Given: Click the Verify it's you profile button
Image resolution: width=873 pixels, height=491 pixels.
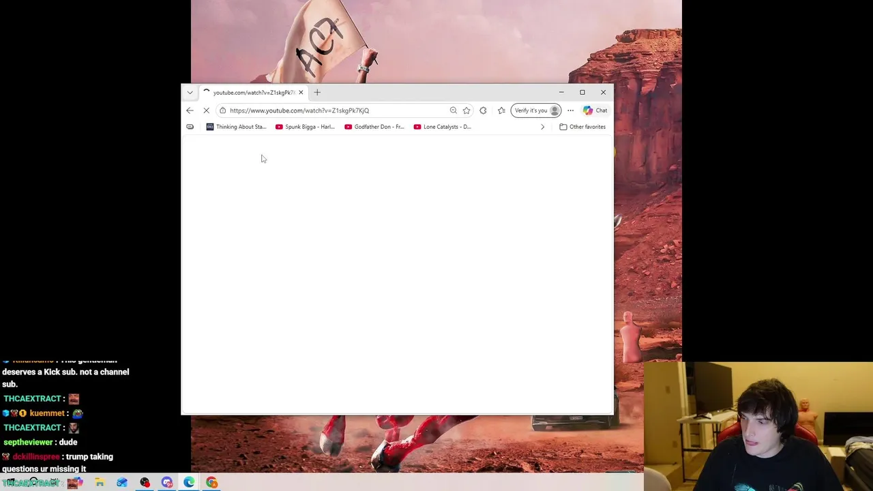Looking at the screenshot, I should click(535, 110).
